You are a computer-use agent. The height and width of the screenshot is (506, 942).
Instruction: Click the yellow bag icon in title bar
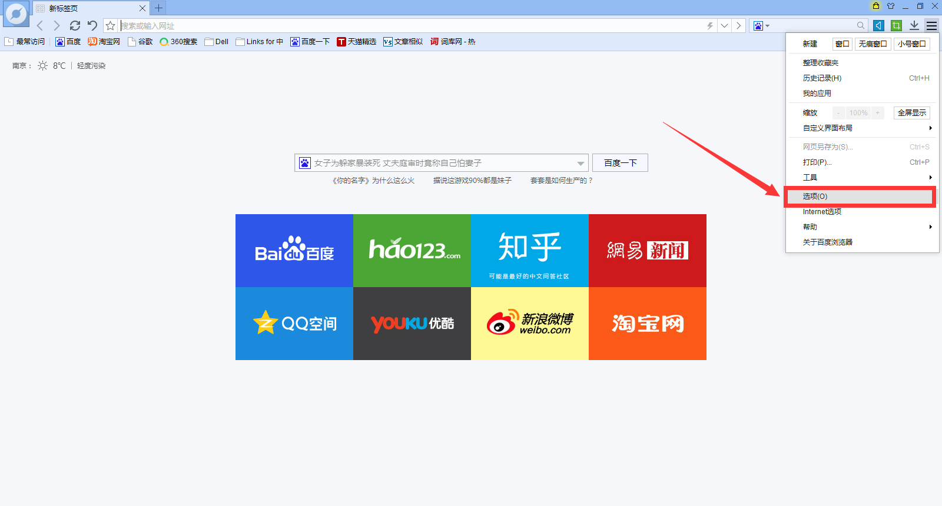point(876,6)
